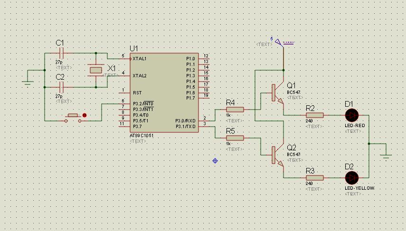This screenshot has height=231, width=406.
Task: Select resistor R3 body
Action: coord(315,178)
